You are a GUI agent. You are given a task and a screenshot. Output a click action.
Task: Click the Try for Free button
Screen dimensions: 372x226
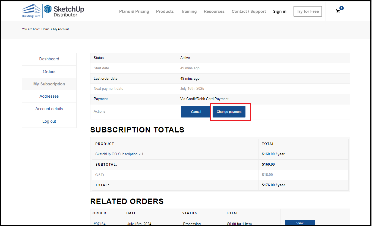(x=308, y=11)
